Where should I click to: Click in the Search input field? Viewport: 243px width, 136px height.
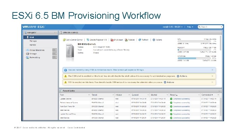tap(211, 27)
